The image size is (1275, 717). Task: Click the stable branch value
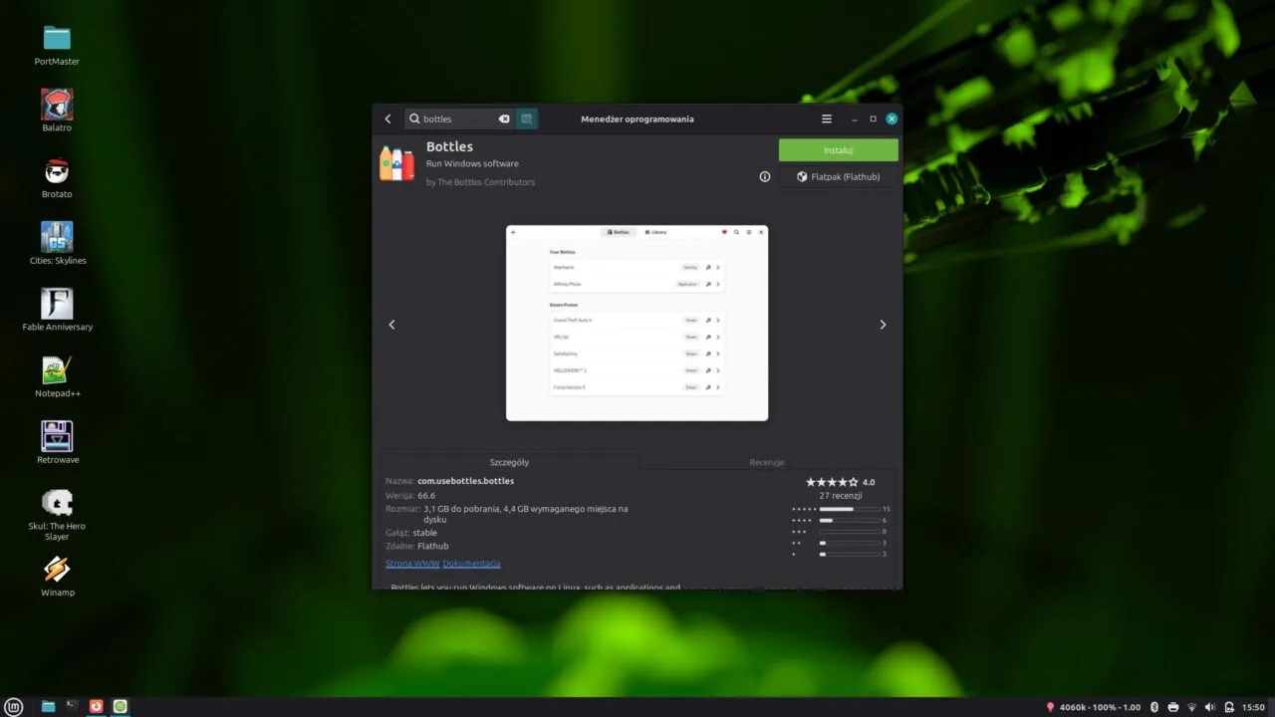(x=425, y=533)
